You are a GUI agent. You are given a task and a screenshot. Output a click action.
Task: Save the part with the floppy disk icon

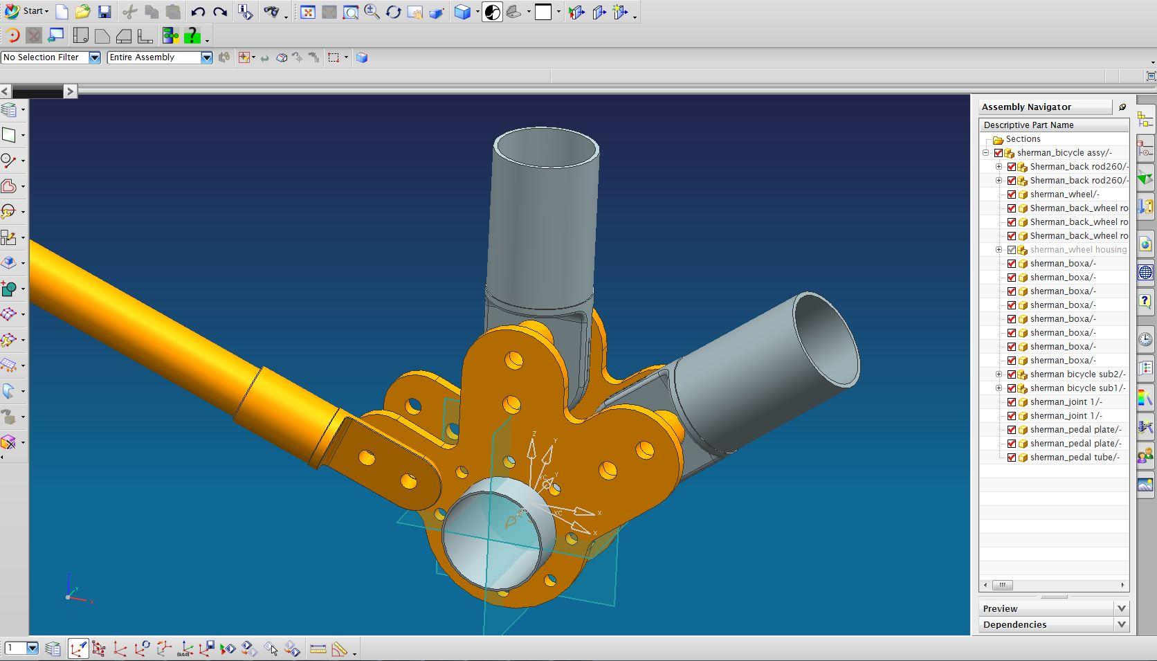tap(104, 12)
